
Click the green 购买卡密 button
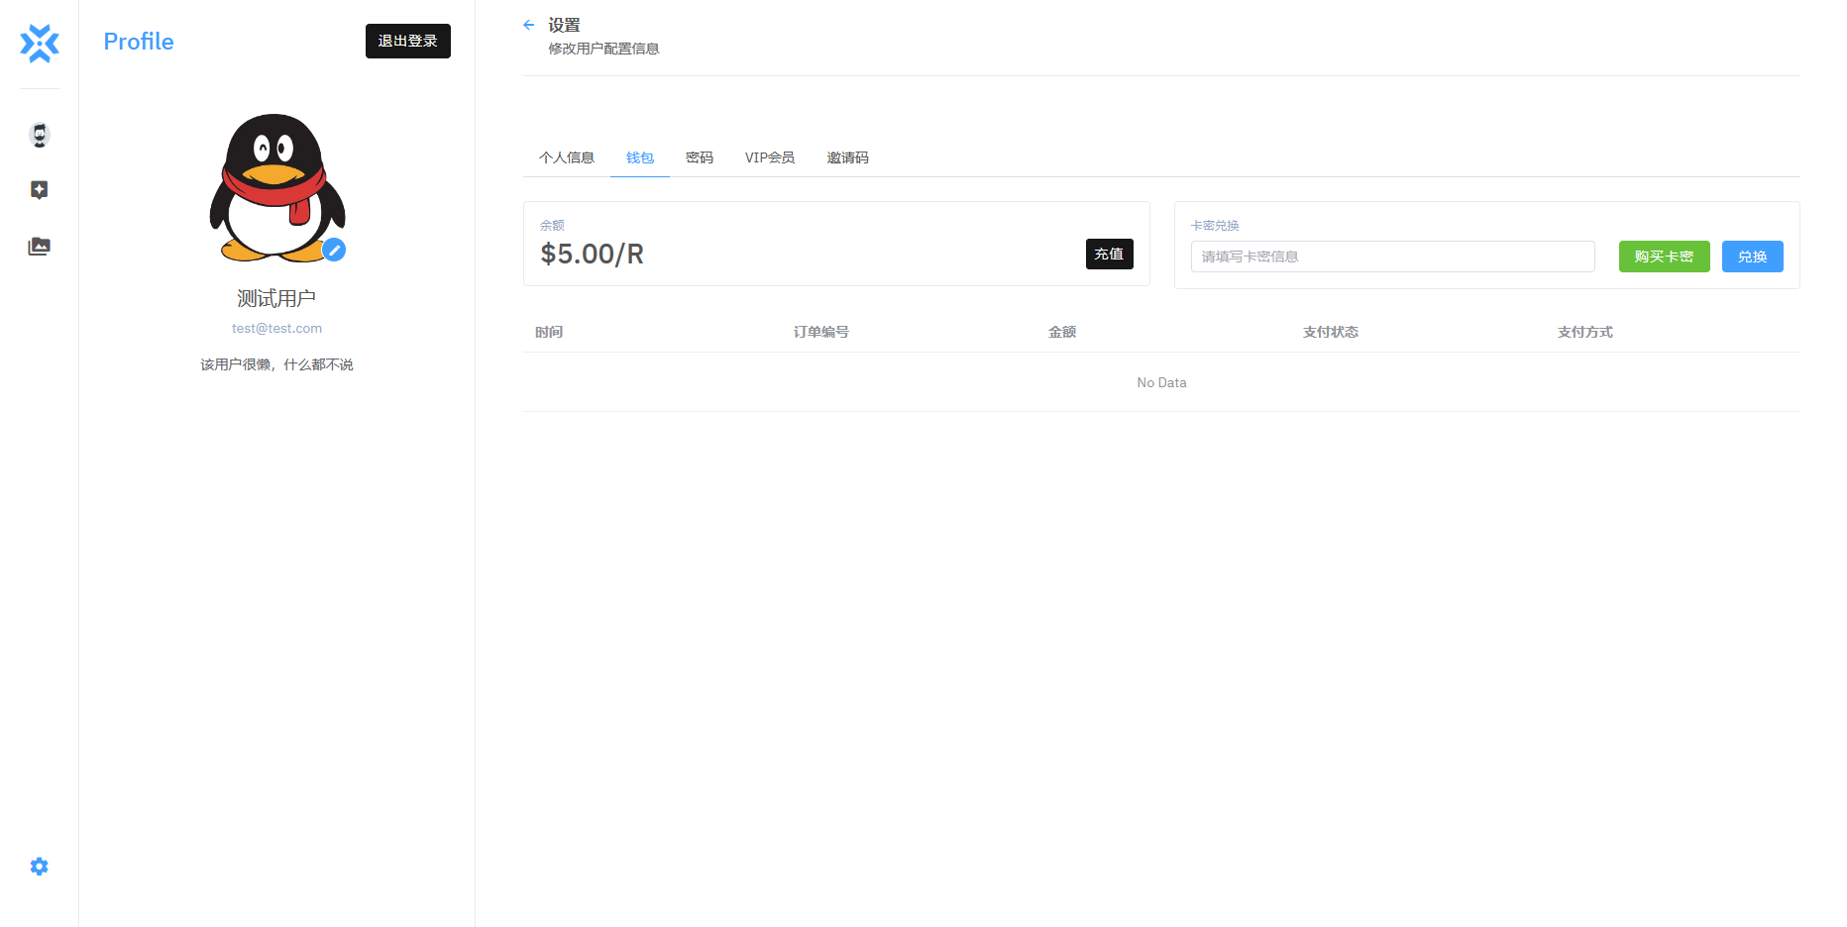coord(1664,257)
